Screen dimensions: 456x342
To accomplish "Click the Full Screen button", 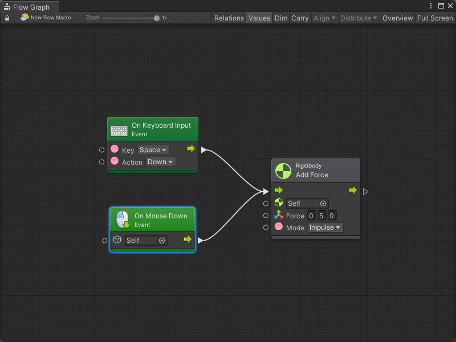I will click(x=435, y=18).
